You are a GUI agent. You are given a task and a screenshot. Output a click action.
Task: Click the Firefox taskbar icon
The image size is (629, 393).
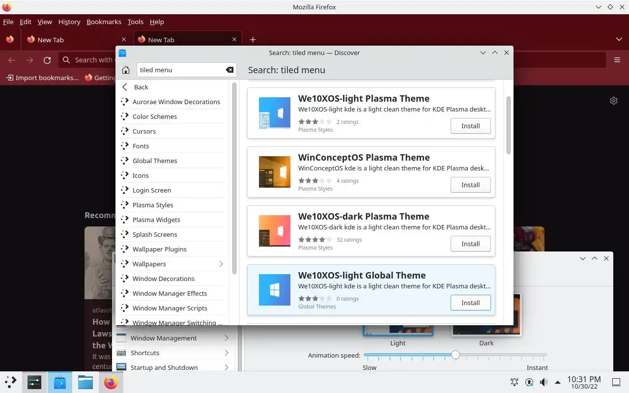click(111, 382)
